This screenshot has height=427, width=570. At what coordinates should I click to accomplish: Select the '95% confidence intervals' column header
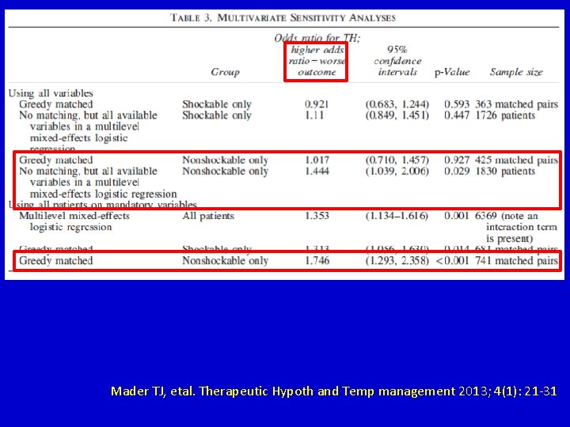point(397,61)
